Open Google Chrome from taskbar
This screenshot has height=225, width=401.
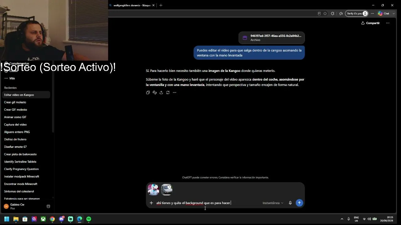pyautogui.click(x=52, y=219)
